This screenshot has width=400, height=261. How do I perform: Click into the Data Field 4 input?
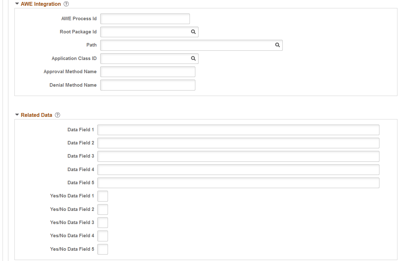coord(238,170)
